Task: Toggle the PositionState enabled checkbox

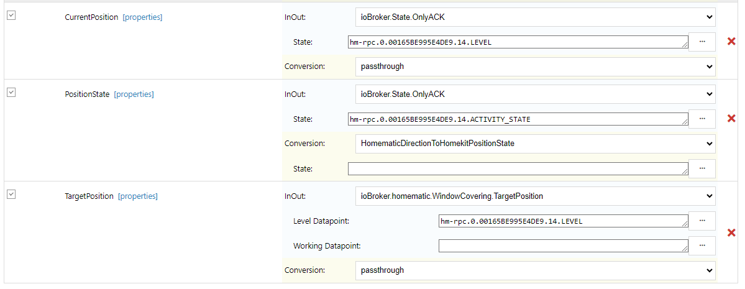Action: click(11, 93)
